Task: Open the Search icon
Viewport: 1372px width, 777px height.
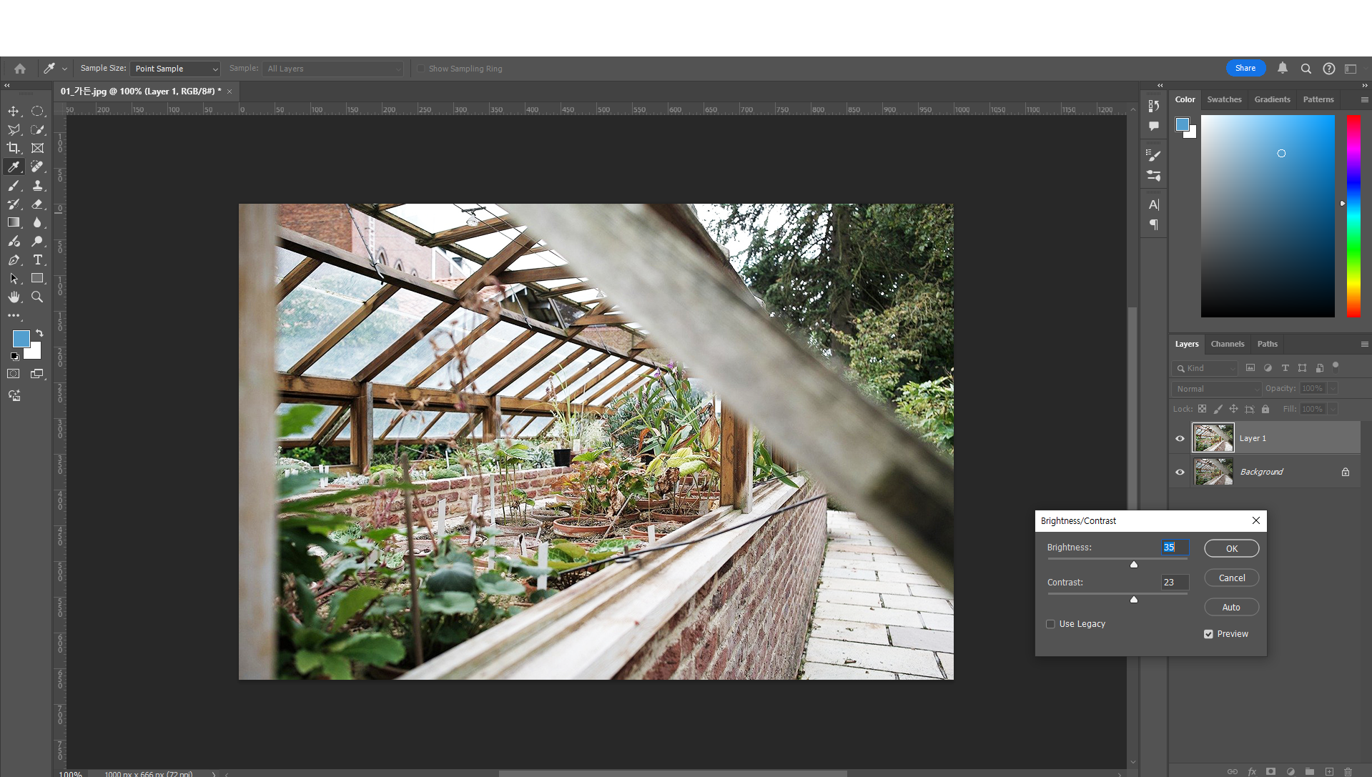Action: point(1306,69)
